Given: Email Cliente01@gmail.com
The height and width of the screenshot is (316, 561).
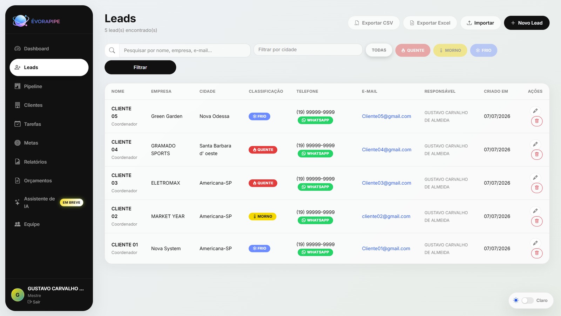Looking at the screenshot, I should click(386, 249).
